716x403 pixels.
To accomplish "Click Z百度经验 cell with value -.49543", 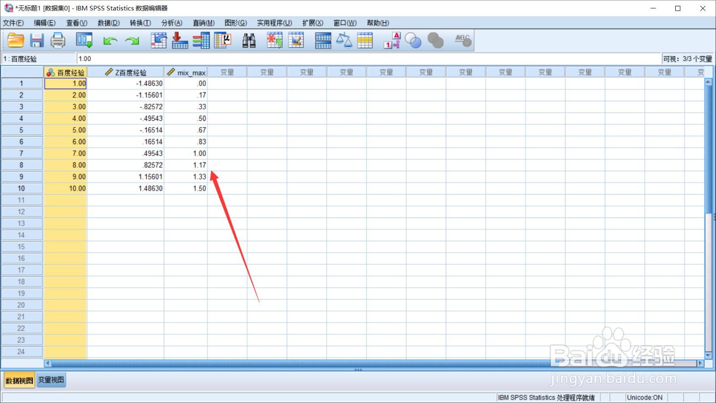I will (125, 119).
